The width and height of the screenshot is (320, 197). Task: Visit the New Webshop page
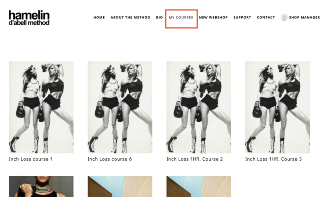(x=213, y=18)
